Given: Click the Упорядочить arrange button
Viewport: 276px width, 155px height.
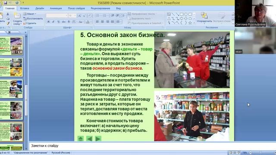Looking at the screenshot, I should (x=204, y=18).
